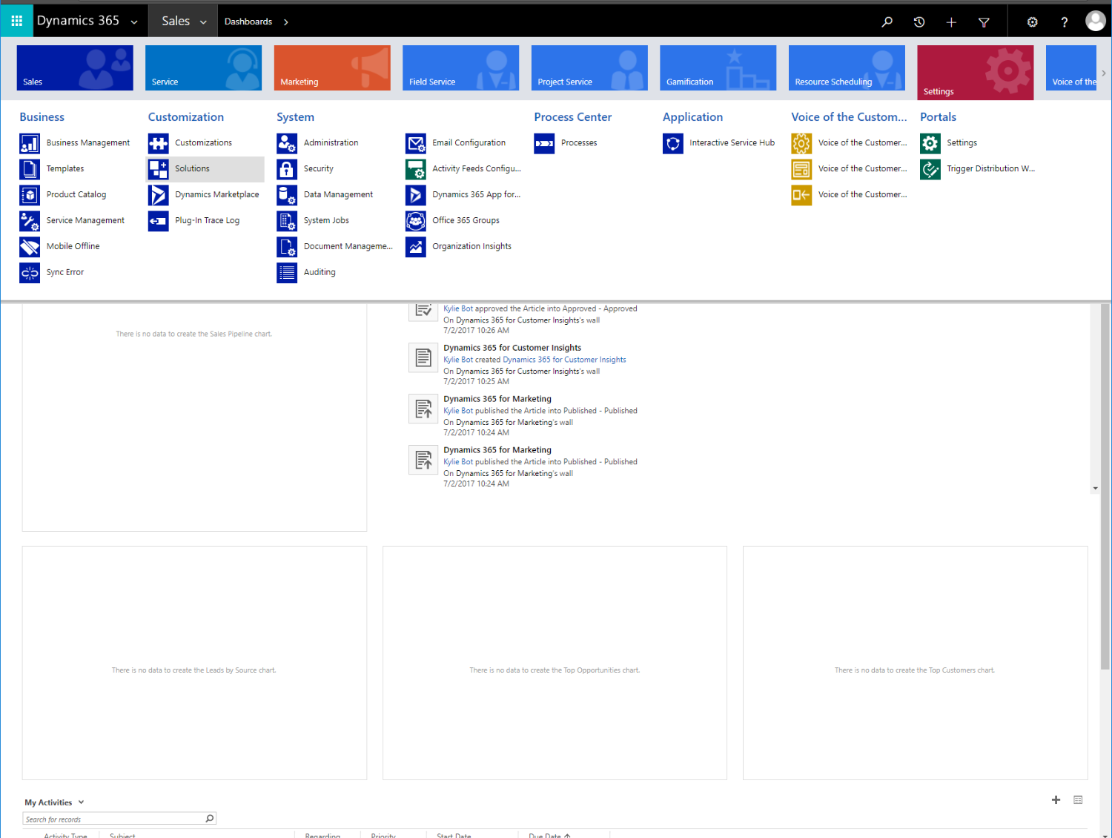Click the Interactive Service Hub icon
Viewport: 1112px width, 838px height.
click(673, 143)
